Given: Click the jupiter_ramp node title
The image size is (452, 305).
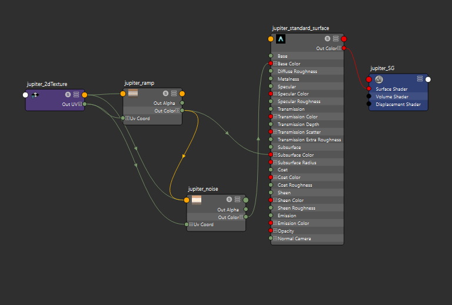Looking at the screenshot, I should coord(139,84).
